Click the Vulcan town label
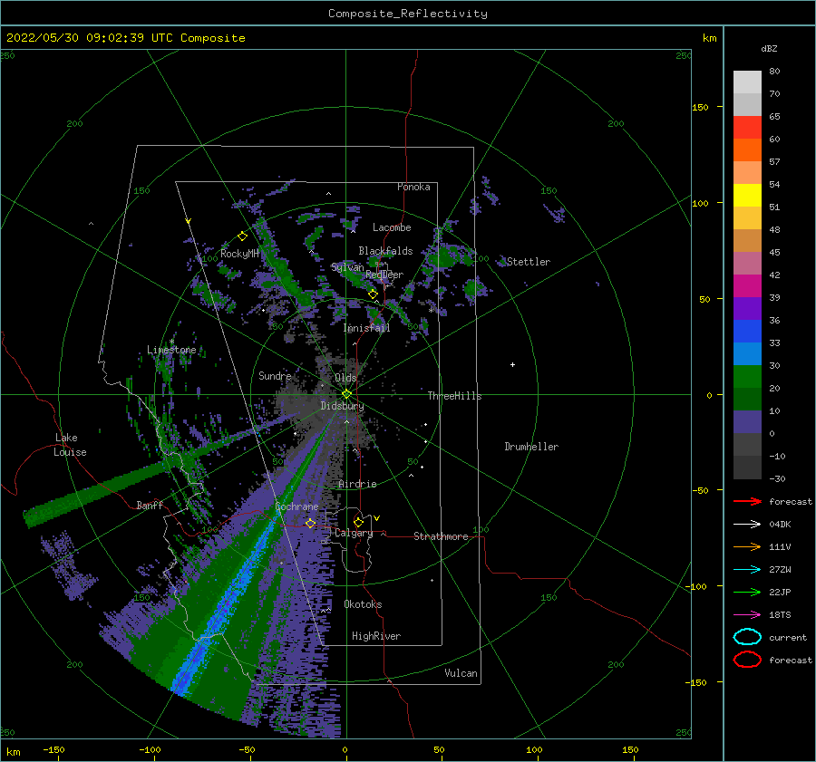 [x=461, y=673]
